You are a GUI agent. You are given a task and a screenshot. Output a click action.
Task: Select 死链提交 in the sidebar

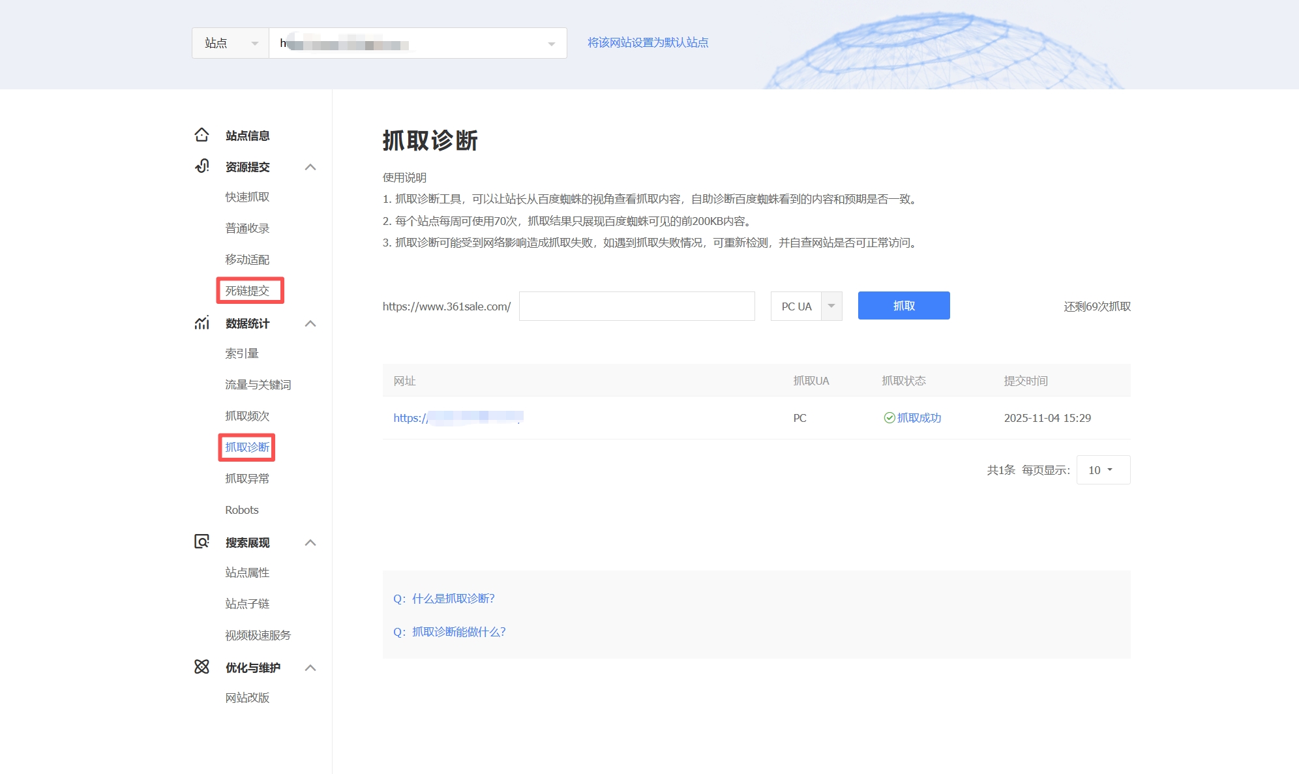(246, 291)
